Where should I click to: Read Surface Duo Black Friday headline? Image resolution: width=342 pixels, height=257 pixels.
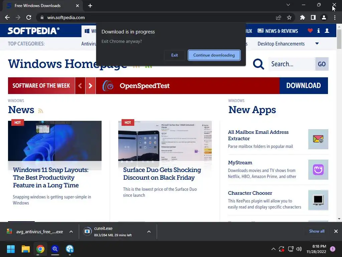point(162,174)
